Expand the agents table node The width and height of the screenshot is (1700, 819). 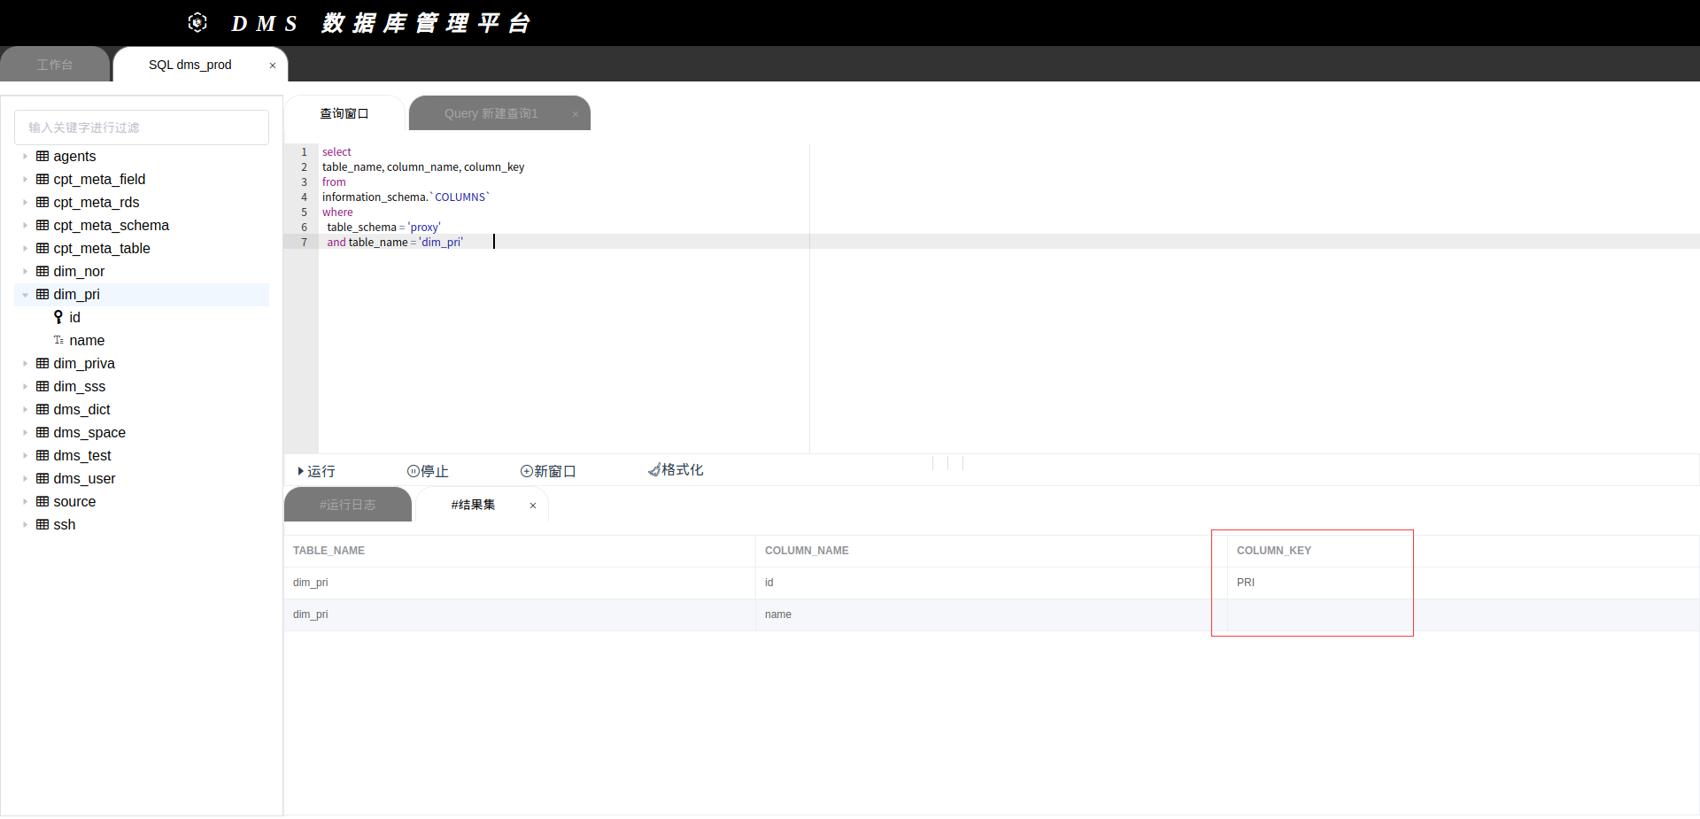[25, 156]
